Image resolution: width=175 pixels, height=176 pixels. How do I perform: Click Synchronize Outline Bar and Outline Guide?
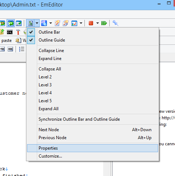pyautogui.click(x=92, y=119)
